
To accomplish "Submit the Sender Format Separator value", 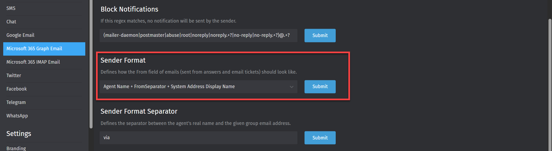I will coord(320,138).
